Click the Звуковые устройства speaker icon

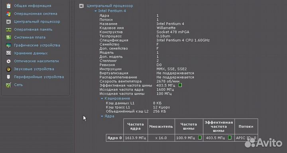(8, 69)
